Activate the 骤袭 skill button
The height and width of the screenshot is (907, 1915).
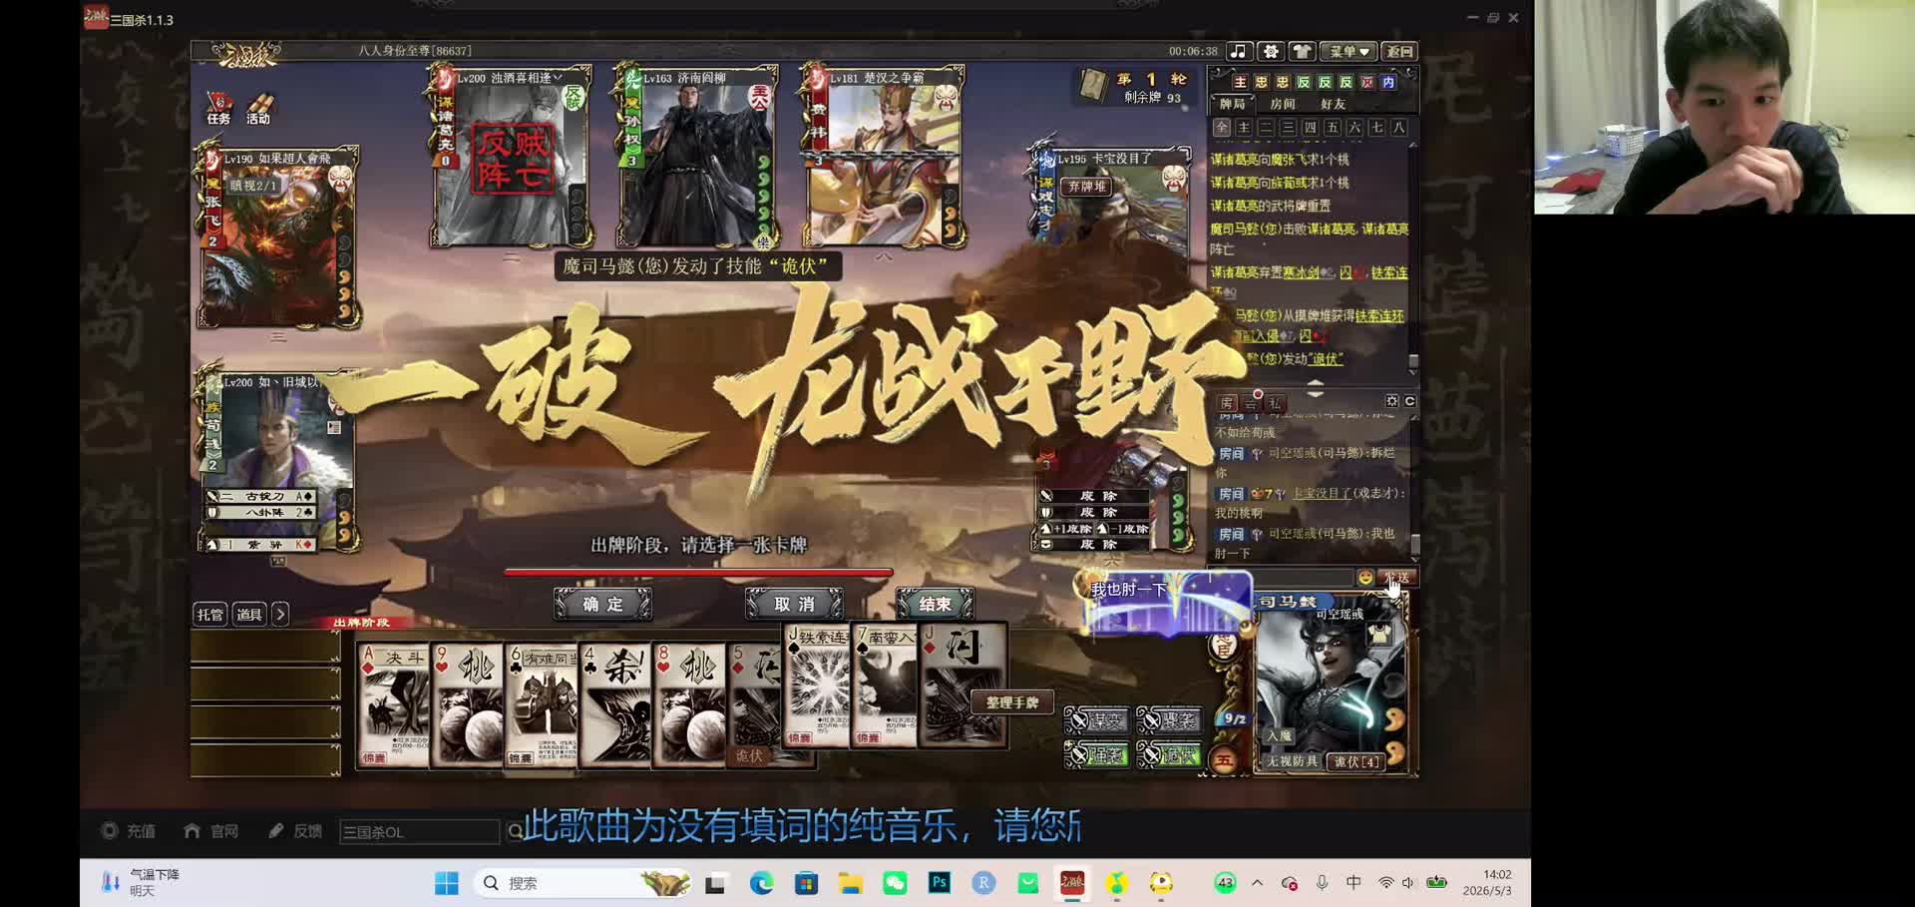pyautogui.click(x=1168, y=720)
